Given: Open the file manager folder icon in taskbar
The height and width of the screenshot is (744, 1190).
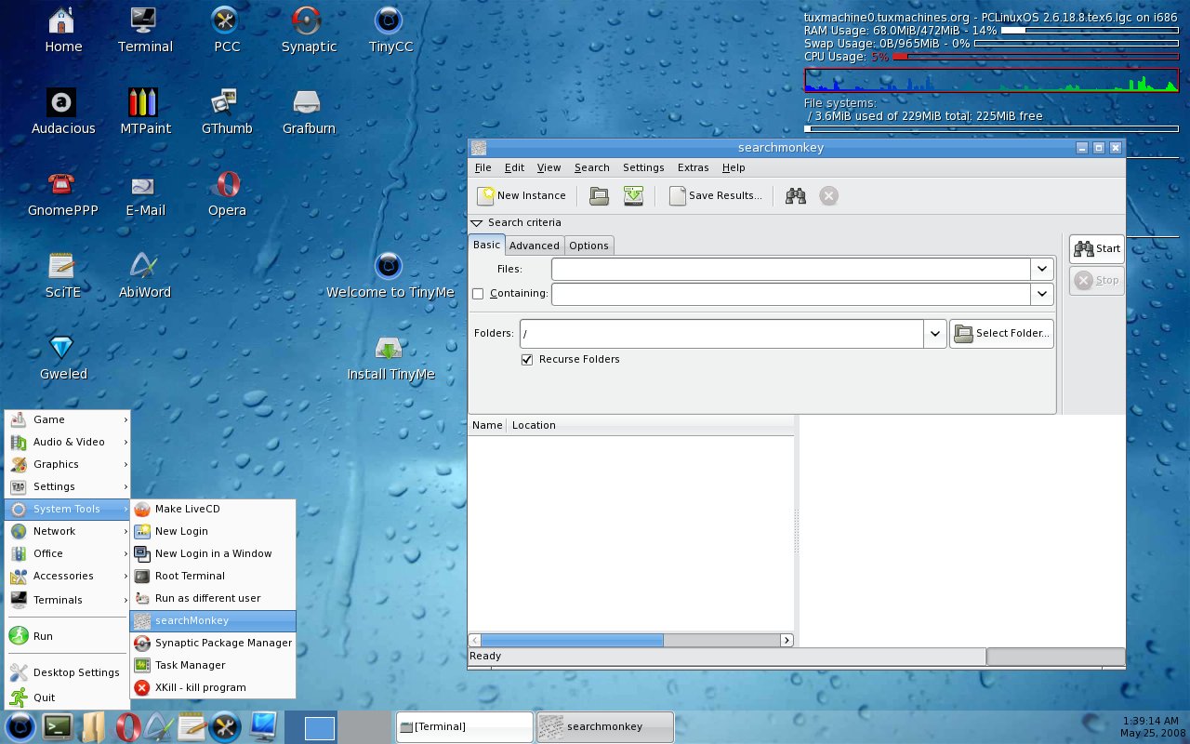Looking at the screenshot, I should (x=94, y=725).
